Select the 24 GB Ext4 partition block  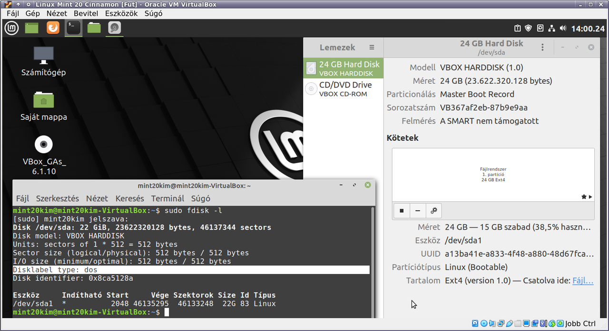(x=493, y=175)
